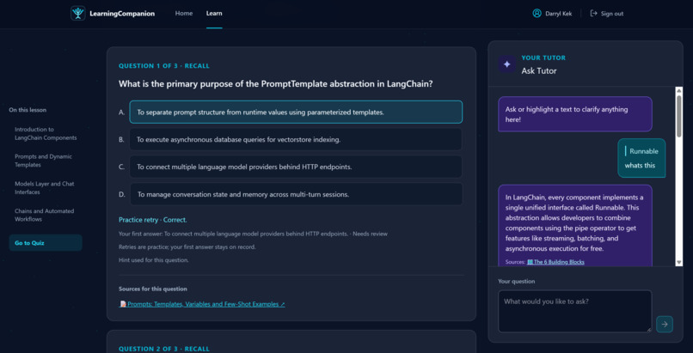Select answer C about HTTP endpoints
This screenshot has height=353, width=693.
click(x=296, y=167)
